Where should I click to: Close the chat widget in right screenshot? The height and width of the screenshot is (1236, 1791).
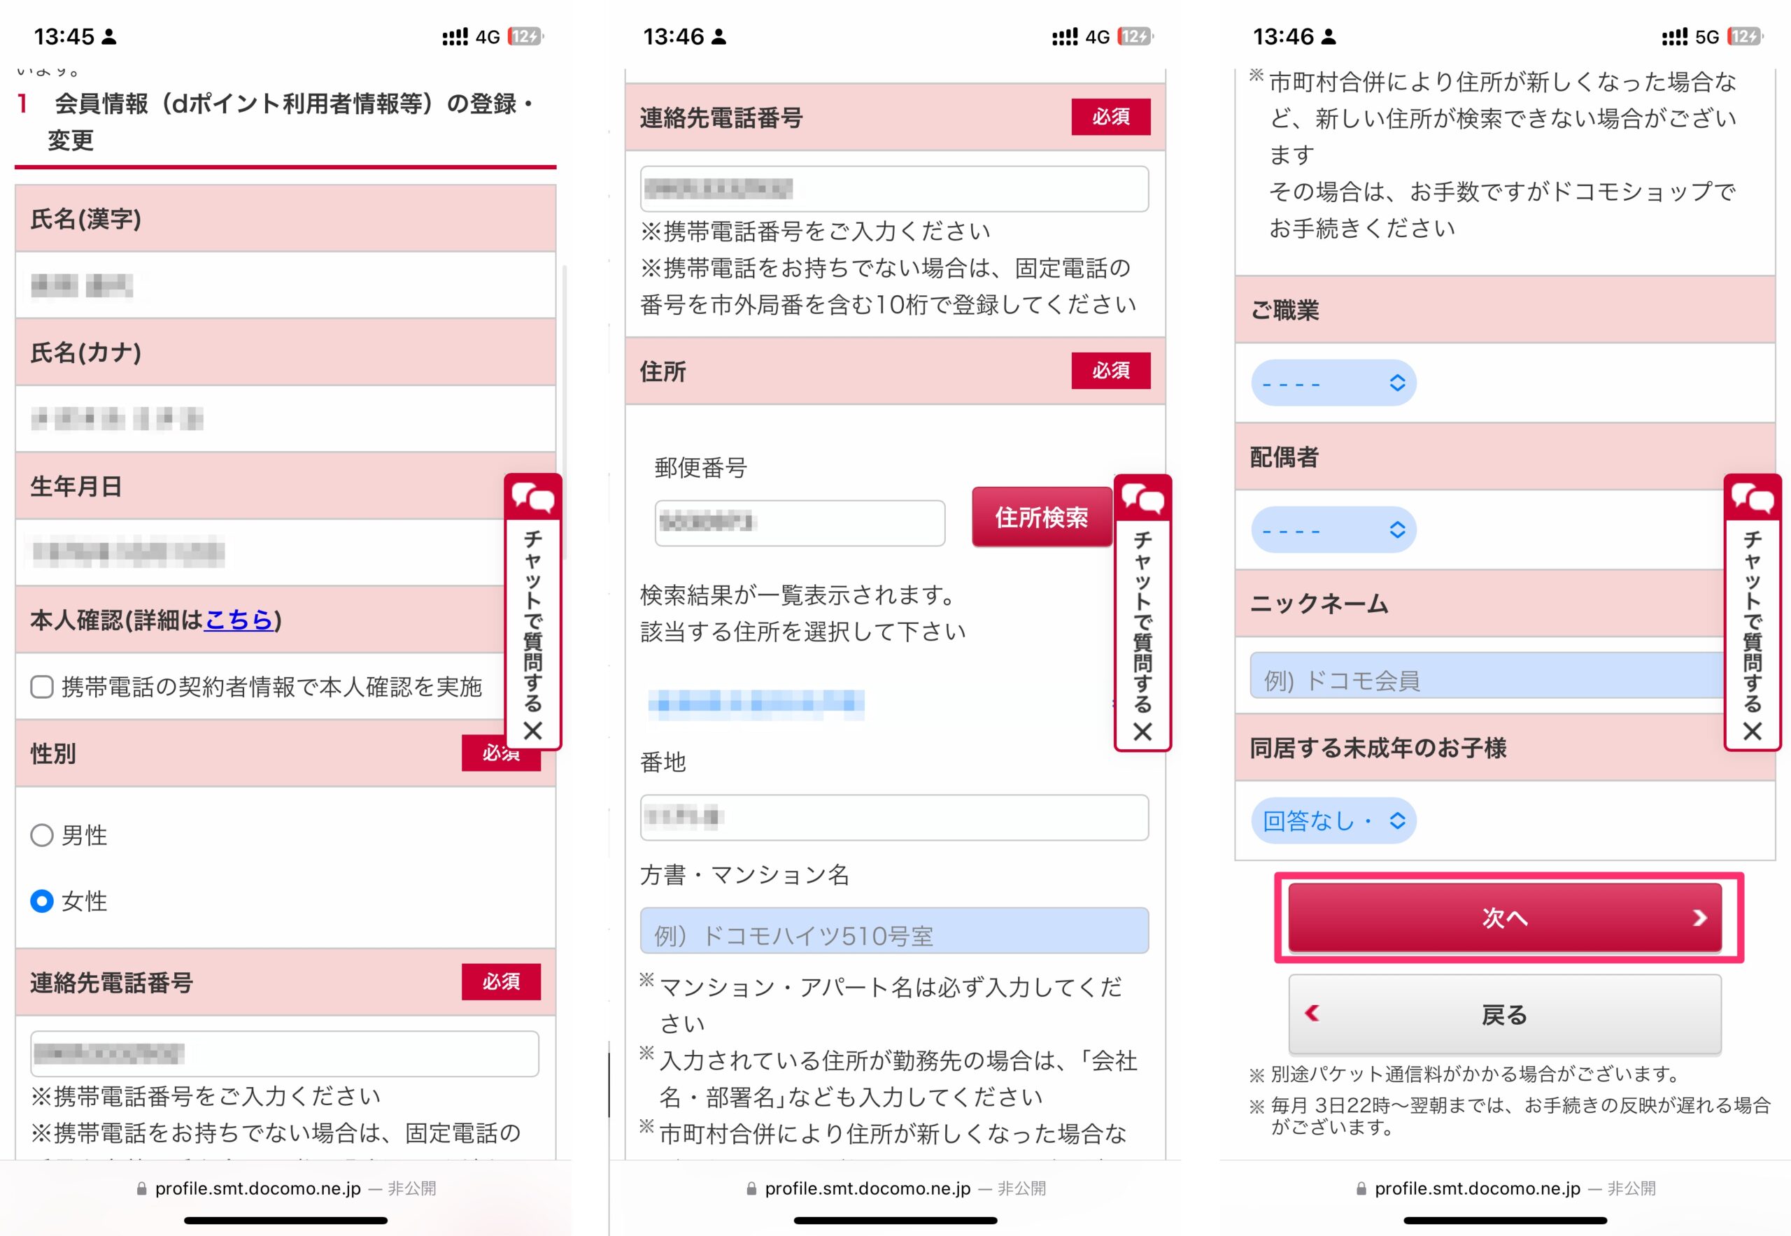coord(1753,731)
